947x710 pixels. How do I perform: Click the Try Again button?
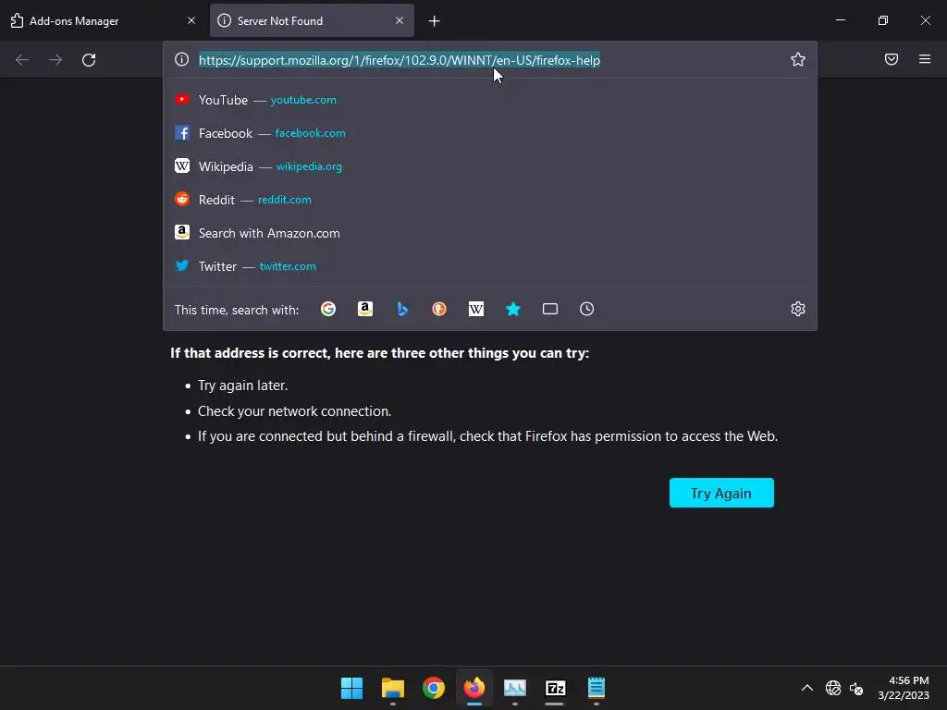721,493
